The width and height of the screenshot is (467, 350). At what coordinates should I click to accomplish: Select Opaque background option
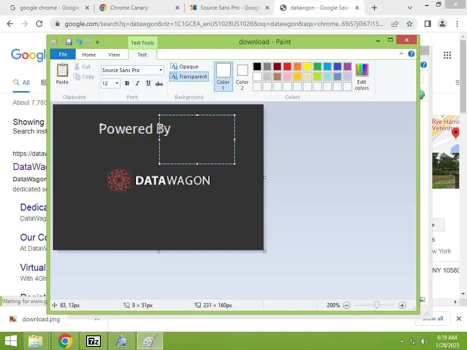tap(185, 67)
